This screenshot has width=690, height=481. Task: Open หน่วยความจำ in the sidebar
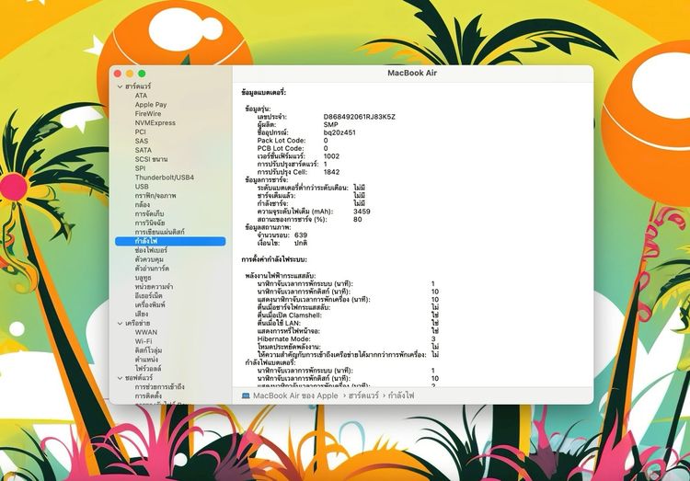pyautogui.click(x=154, y=287)
